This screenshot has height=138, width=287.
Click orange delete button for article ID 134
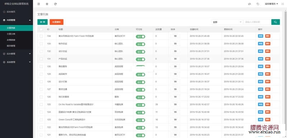point(268,36)
